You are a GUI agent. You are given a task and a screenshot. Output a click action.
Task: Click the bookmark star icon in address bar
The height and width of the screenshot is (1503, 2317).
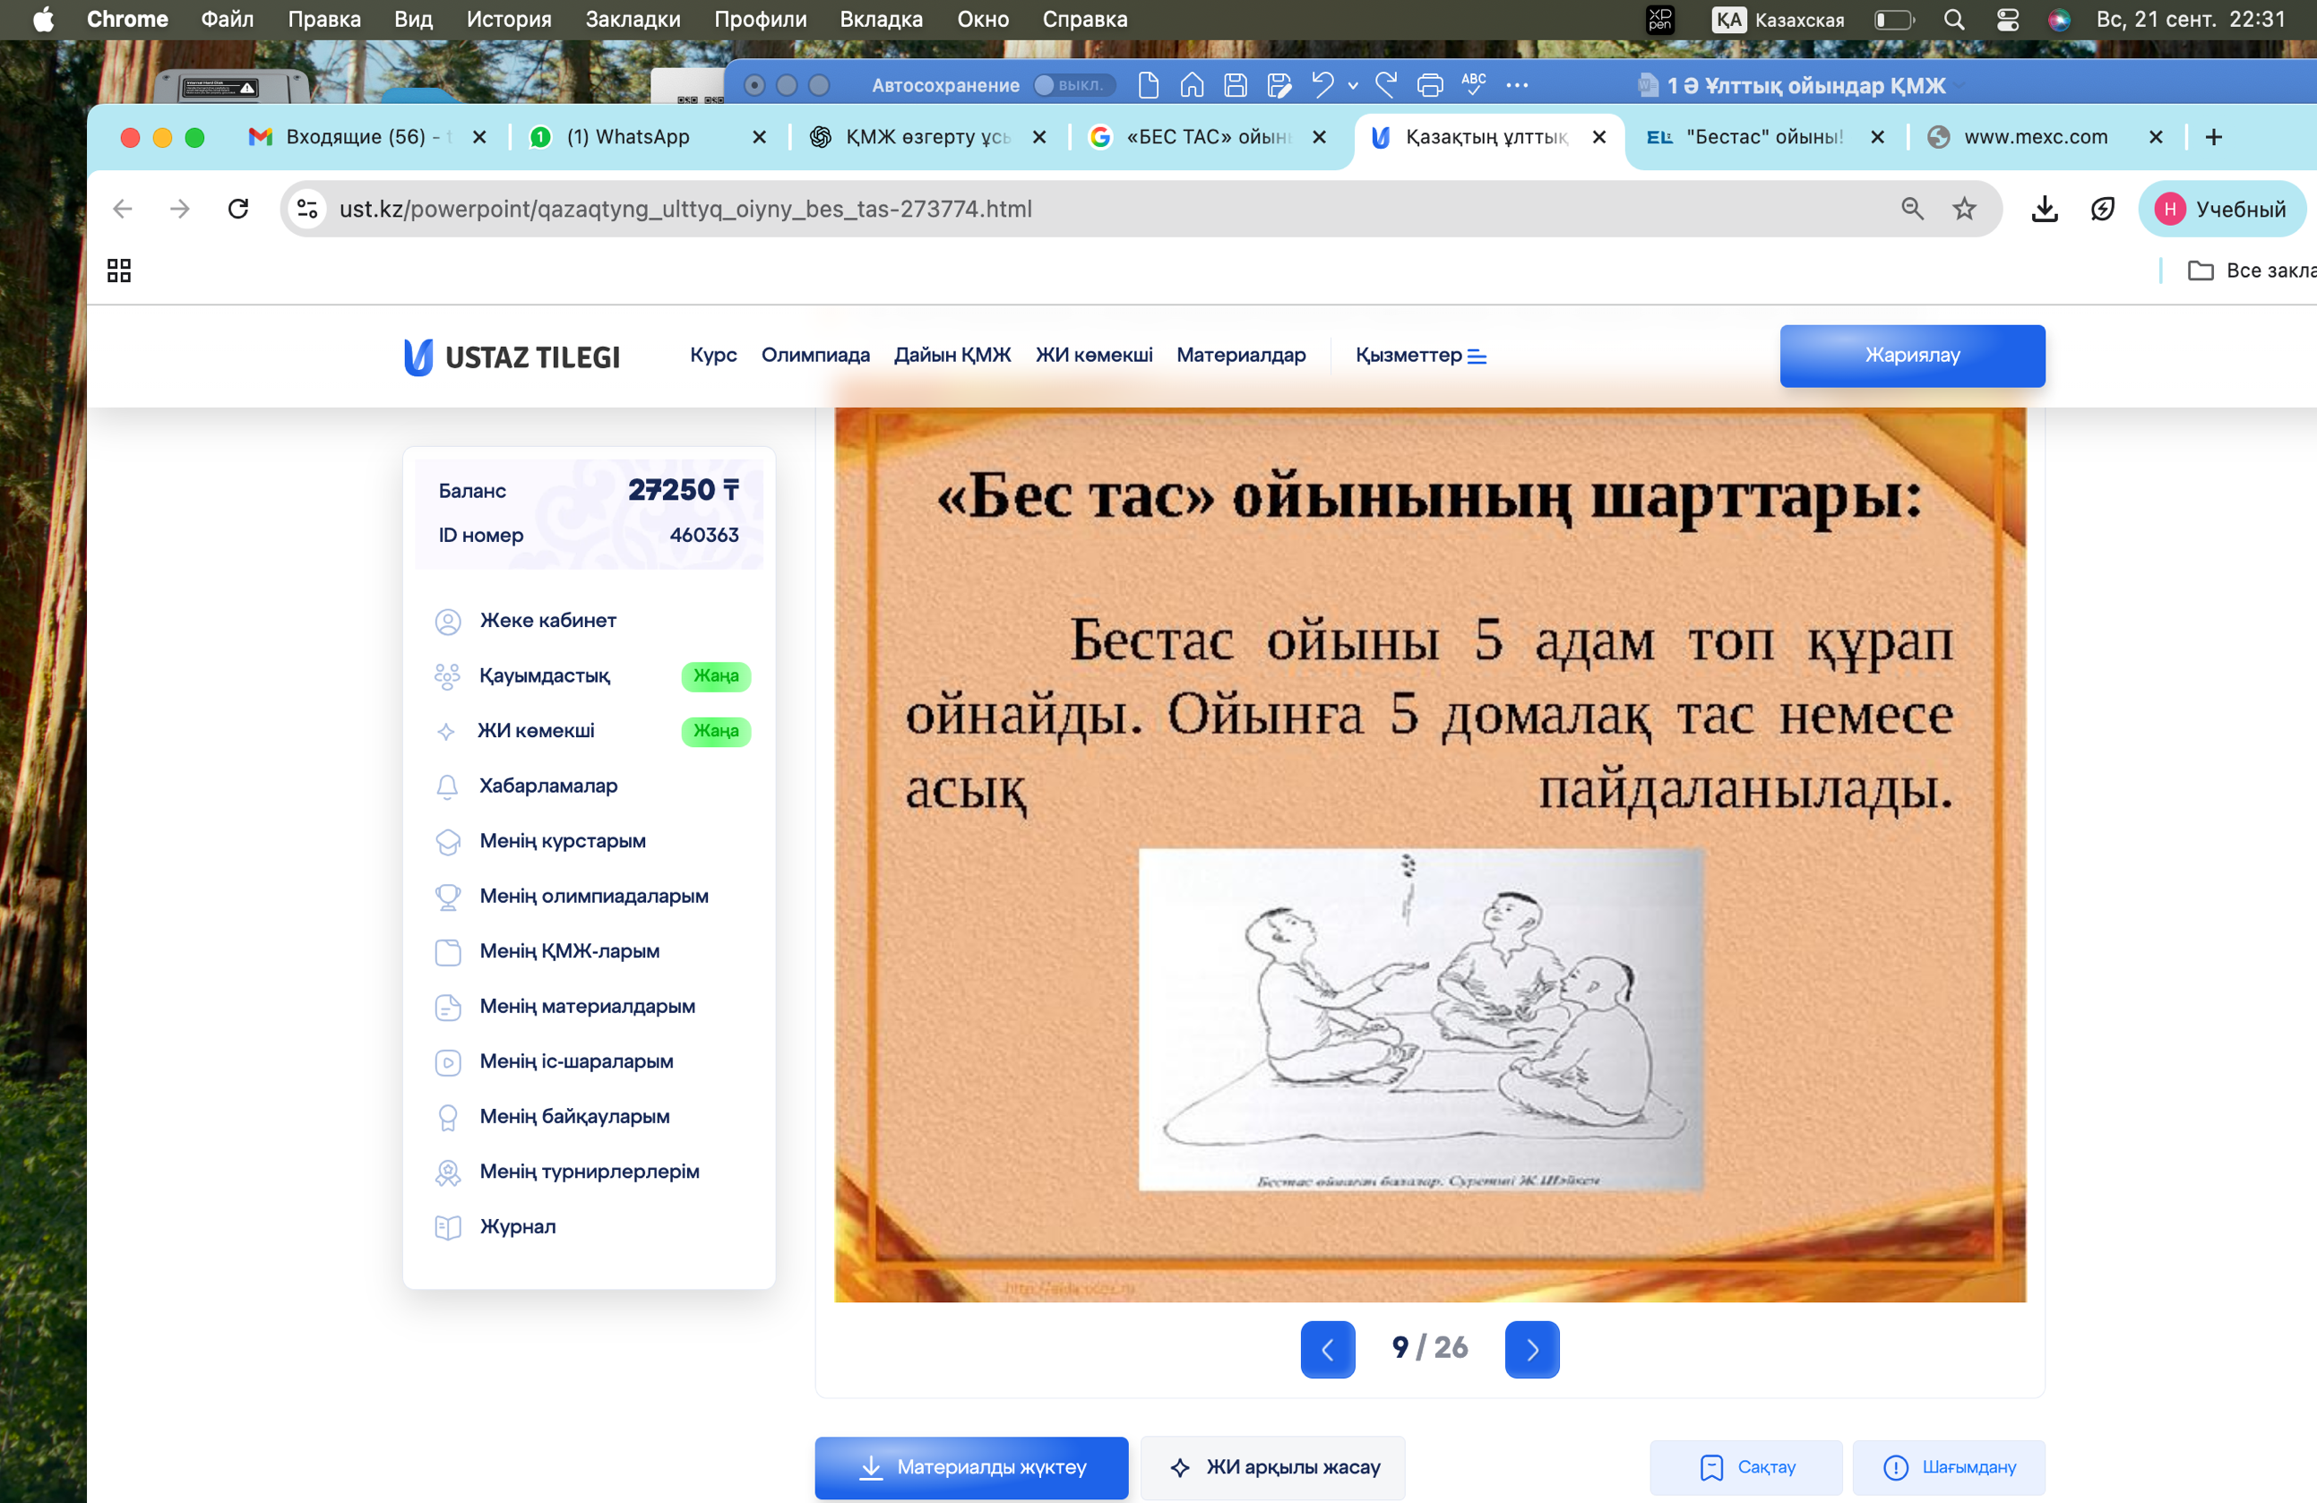1964,209
